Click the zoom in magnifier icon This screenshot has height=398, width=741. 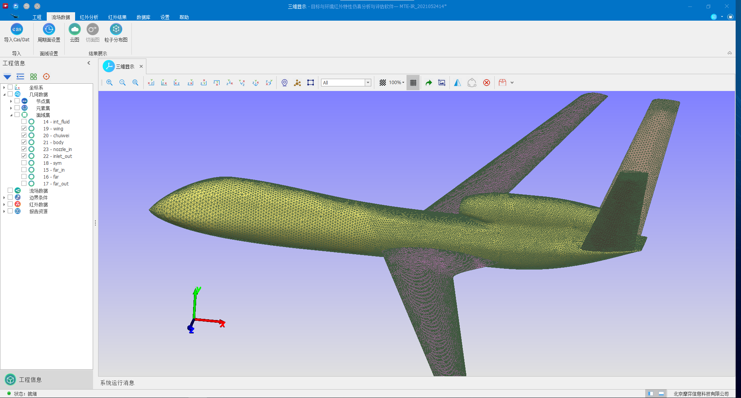click(x=110, y=83)
